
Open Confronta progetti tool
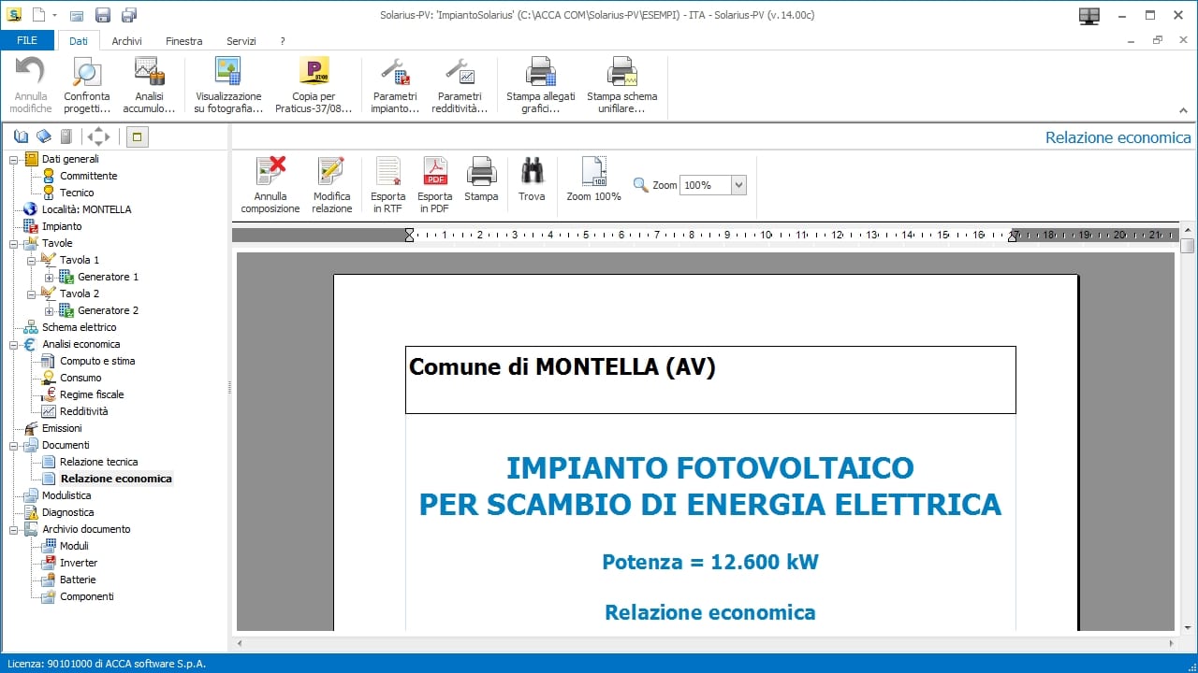tap(86, 84)
